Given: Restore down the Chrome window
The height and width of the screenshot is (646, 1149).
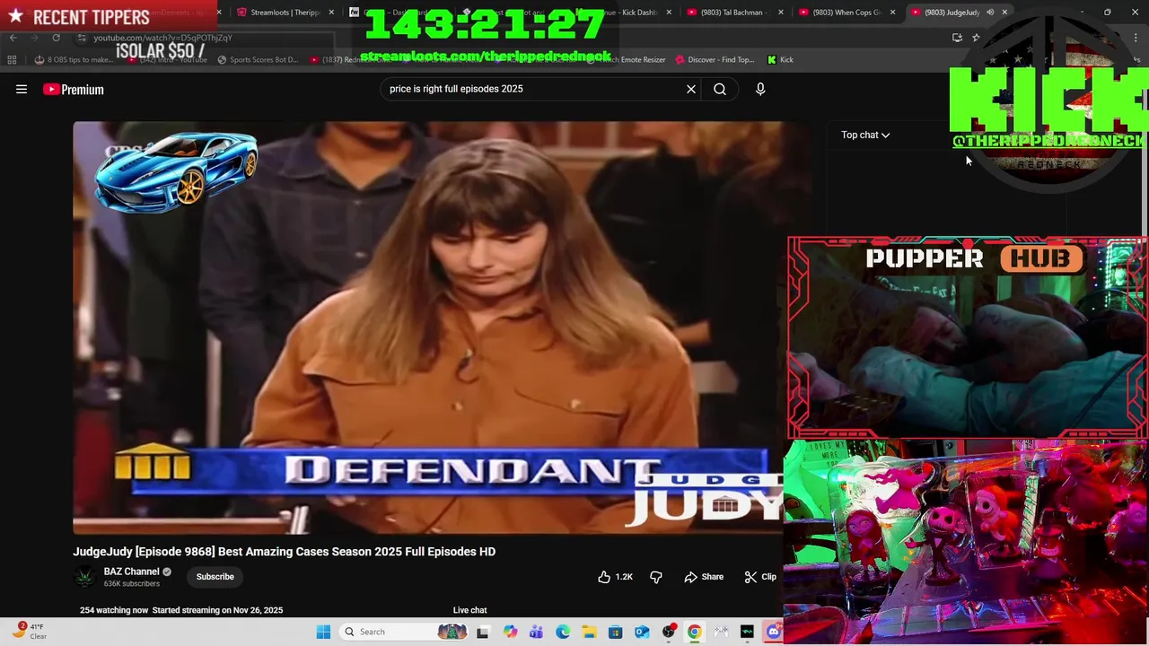Looking at the screenshot, I should (1107, 12).
